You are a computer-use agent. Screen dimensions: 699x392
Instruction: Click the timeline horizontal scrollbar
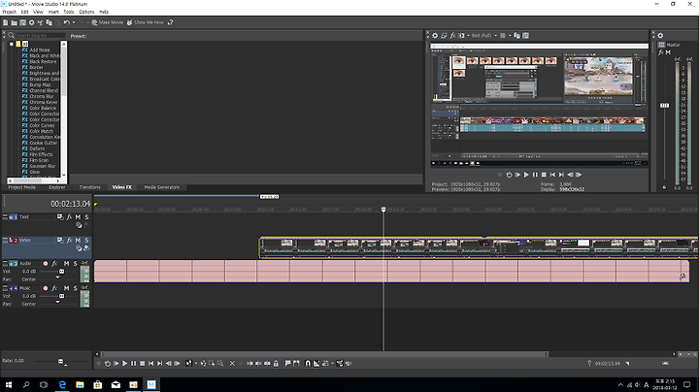pyautogui.click(x=324, y=354)
